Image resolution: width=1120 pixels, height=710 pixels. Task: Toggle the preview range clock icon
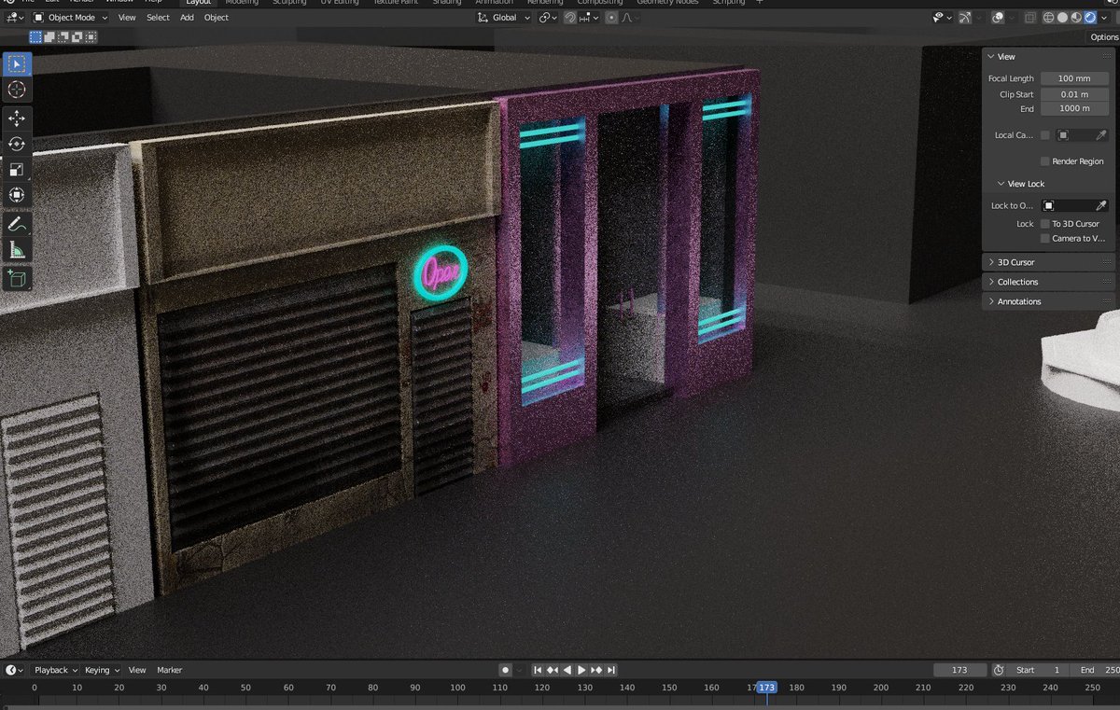click(998, 670)
